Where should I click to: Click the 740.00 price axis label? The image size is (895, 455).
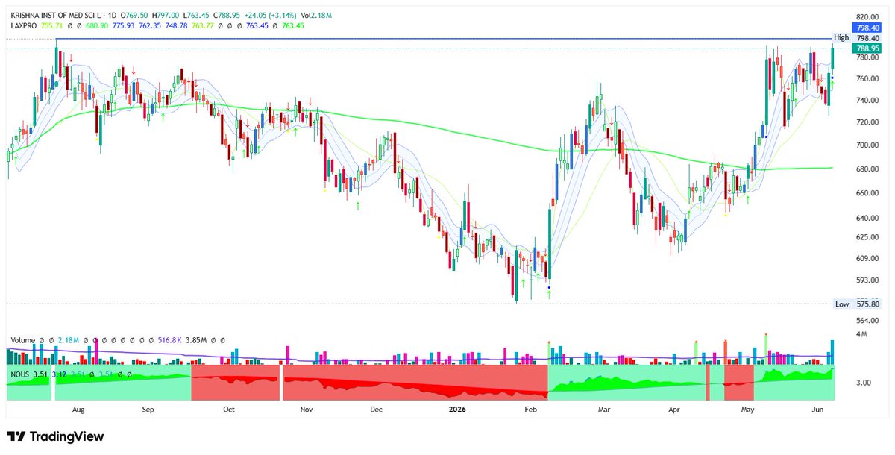tap(869, 100)
